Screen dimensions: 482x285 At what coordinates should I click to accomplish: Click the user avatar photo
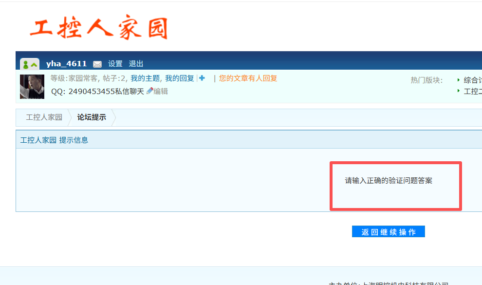click(x=32, y=87)
